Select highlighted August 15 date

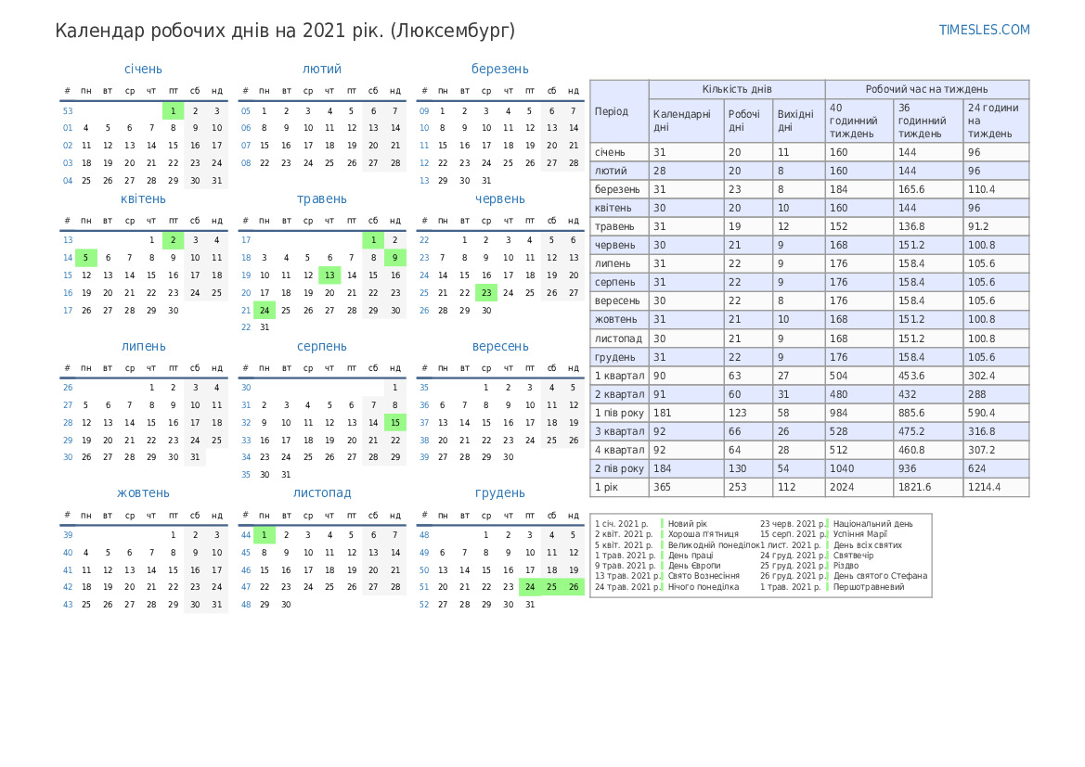(395, 423)
